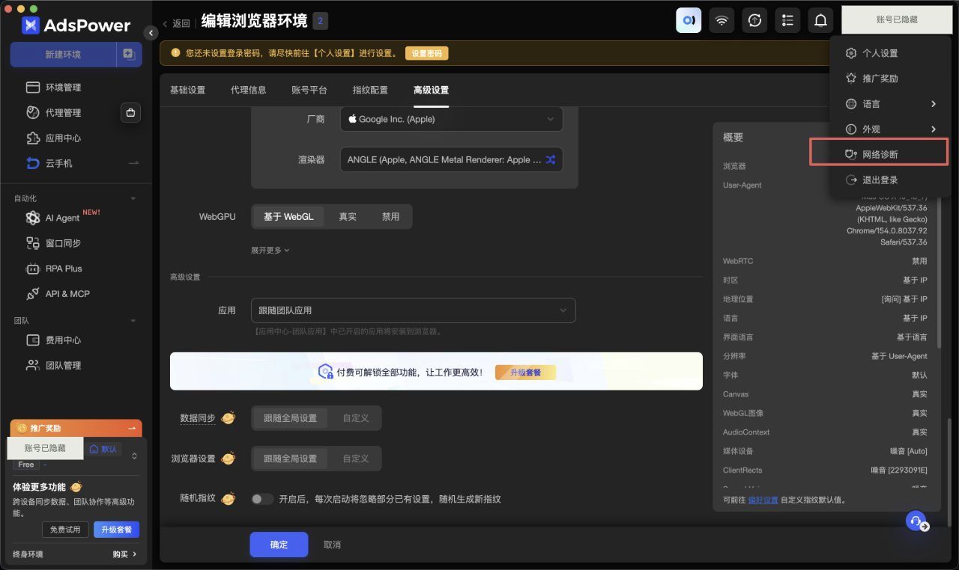959x570 pixels.
Task: Open 应用中心 in the sidebar
Action: tap(63, 138)
